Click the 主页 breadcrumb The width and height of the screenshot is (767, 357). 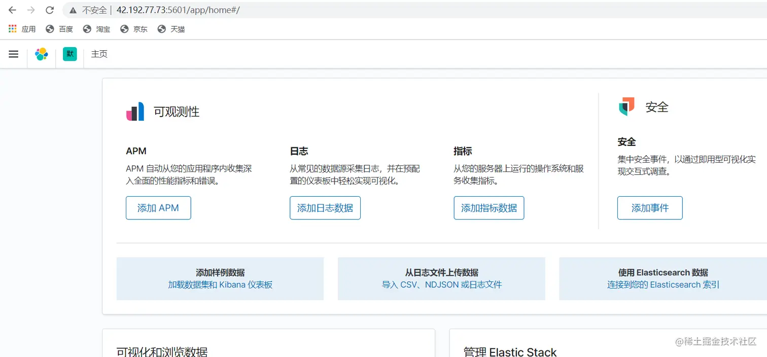click(x=99, y=54)
